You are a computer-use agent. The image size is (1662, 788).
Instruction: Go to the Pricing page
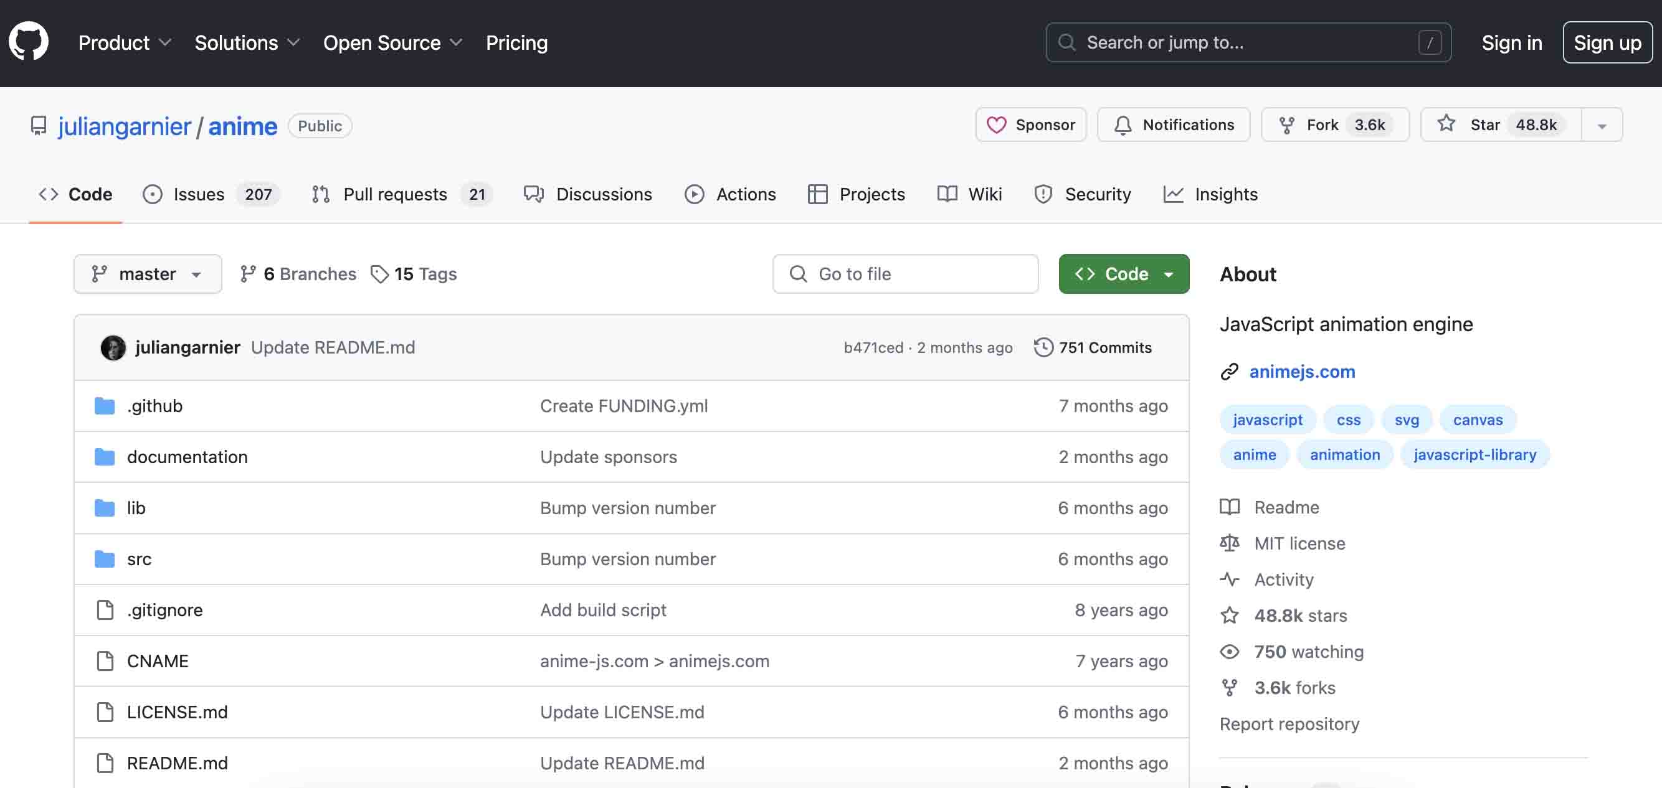coord(516,42)
